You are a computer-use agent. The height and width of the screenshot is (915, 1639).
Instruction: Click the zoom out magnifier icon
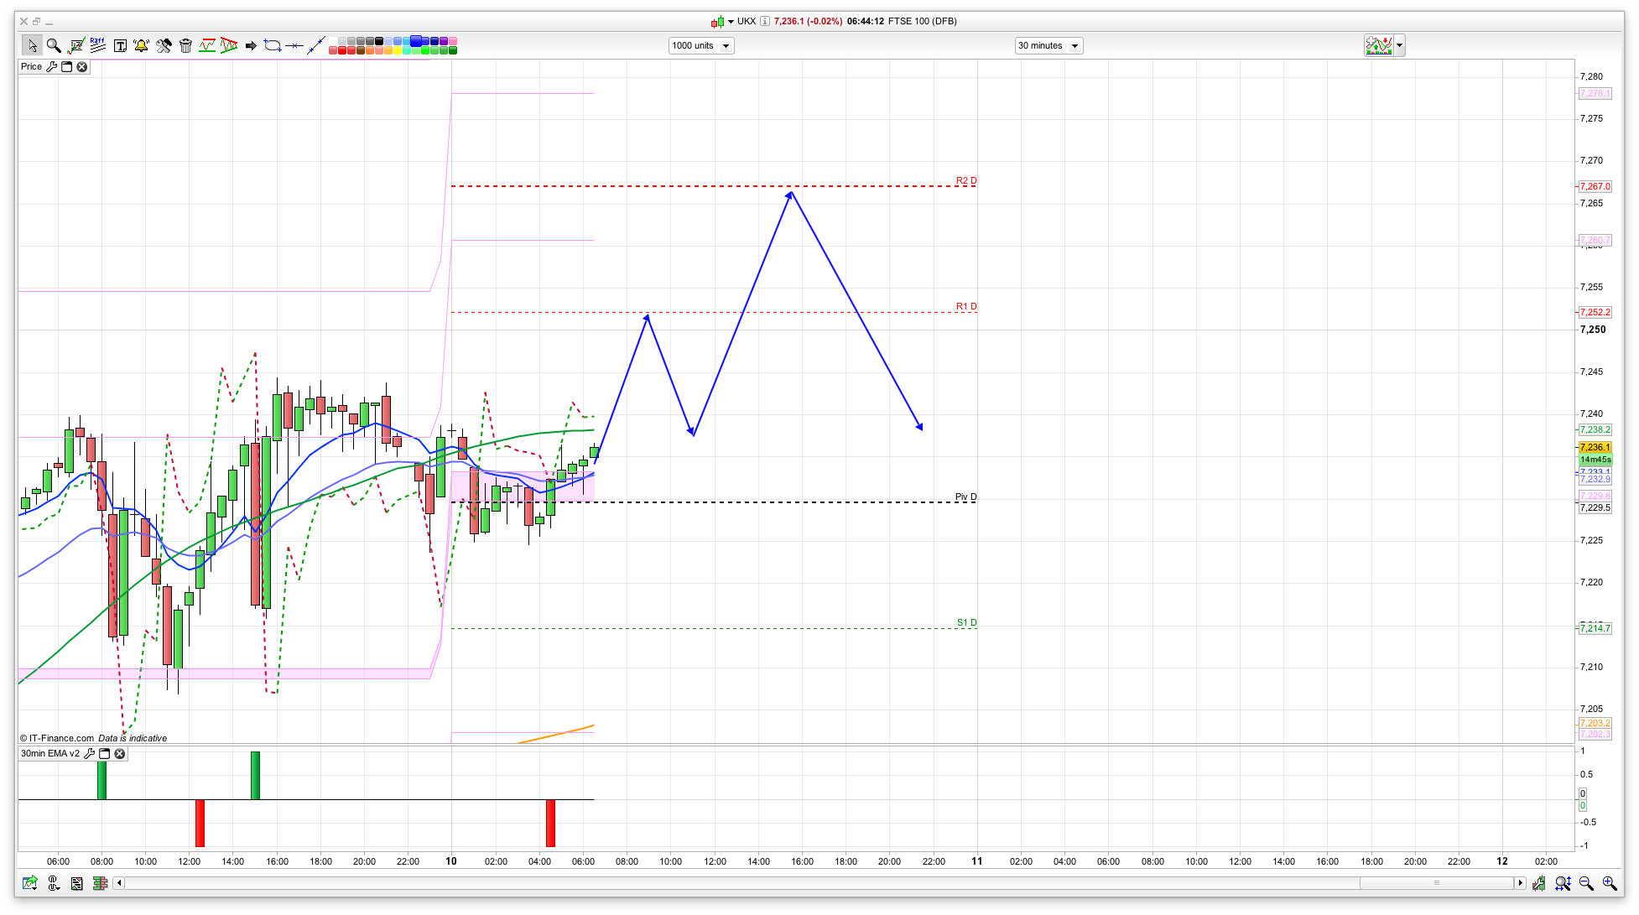click(x=1585, y=883)
